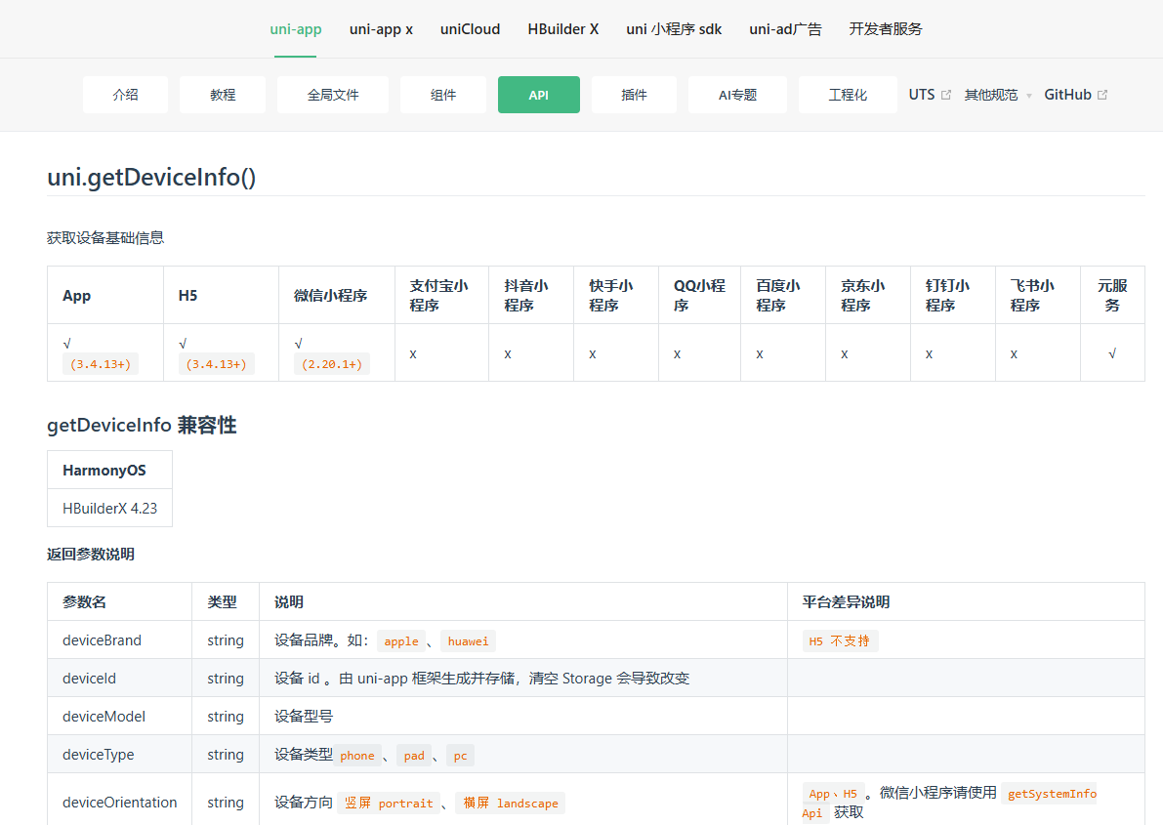Click the pc code tag
This screenshot has width=1163, height=825.
(x=460, y=756)
